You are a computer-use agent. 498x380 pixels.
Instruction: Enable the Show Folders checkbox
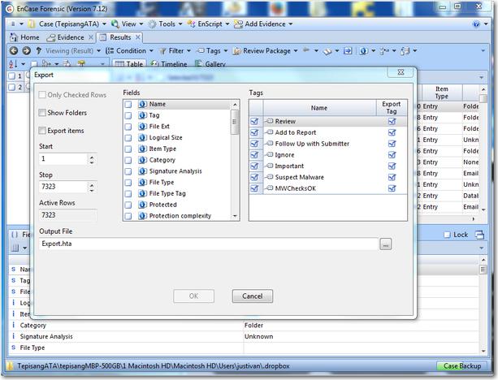click(x=42, y=113)
